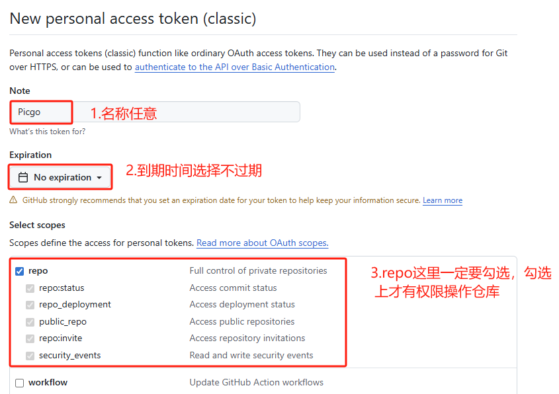The image size is (559, 394).
Task: Toggle the security_events checkbox
Action: tap(30, 356)
